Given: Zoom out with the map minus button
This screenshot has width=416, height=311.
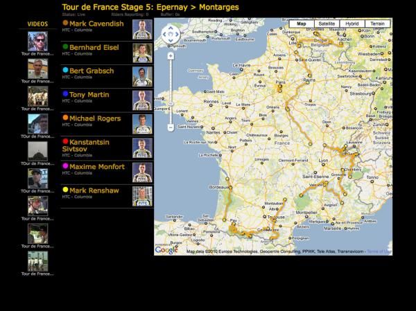Looking at the screenshot, I should click(x=171, y=127).
